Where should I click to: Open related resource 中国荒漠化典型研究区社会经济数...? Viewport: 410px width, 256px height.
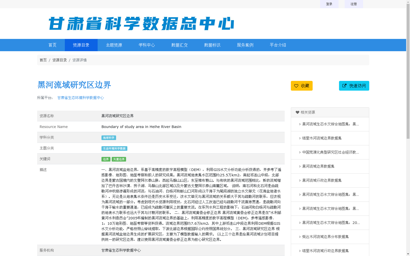(x=331, y=152)
